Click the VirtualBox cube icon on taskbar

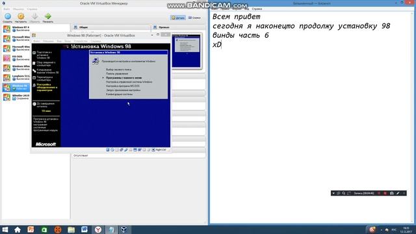124,229
